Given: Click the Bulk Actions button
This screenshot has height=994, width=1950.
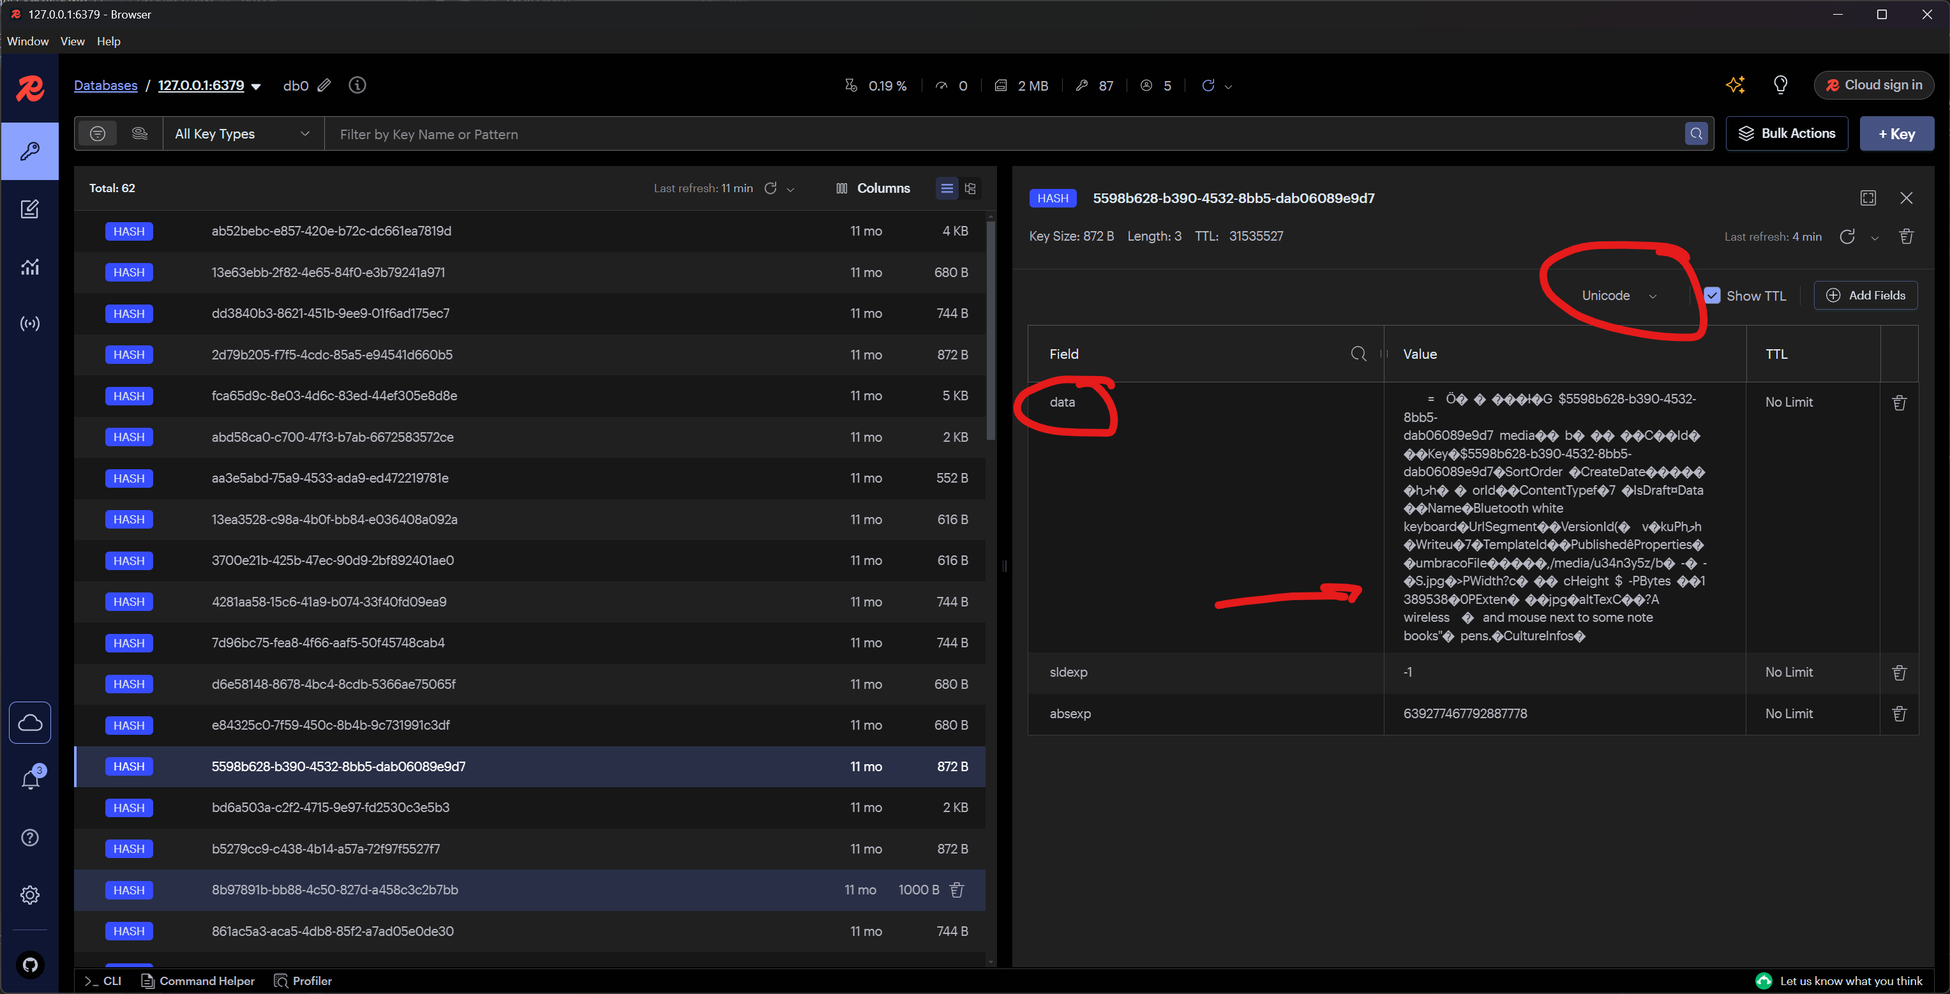Looking at the screenshot, I should (x=1787, y=133).
